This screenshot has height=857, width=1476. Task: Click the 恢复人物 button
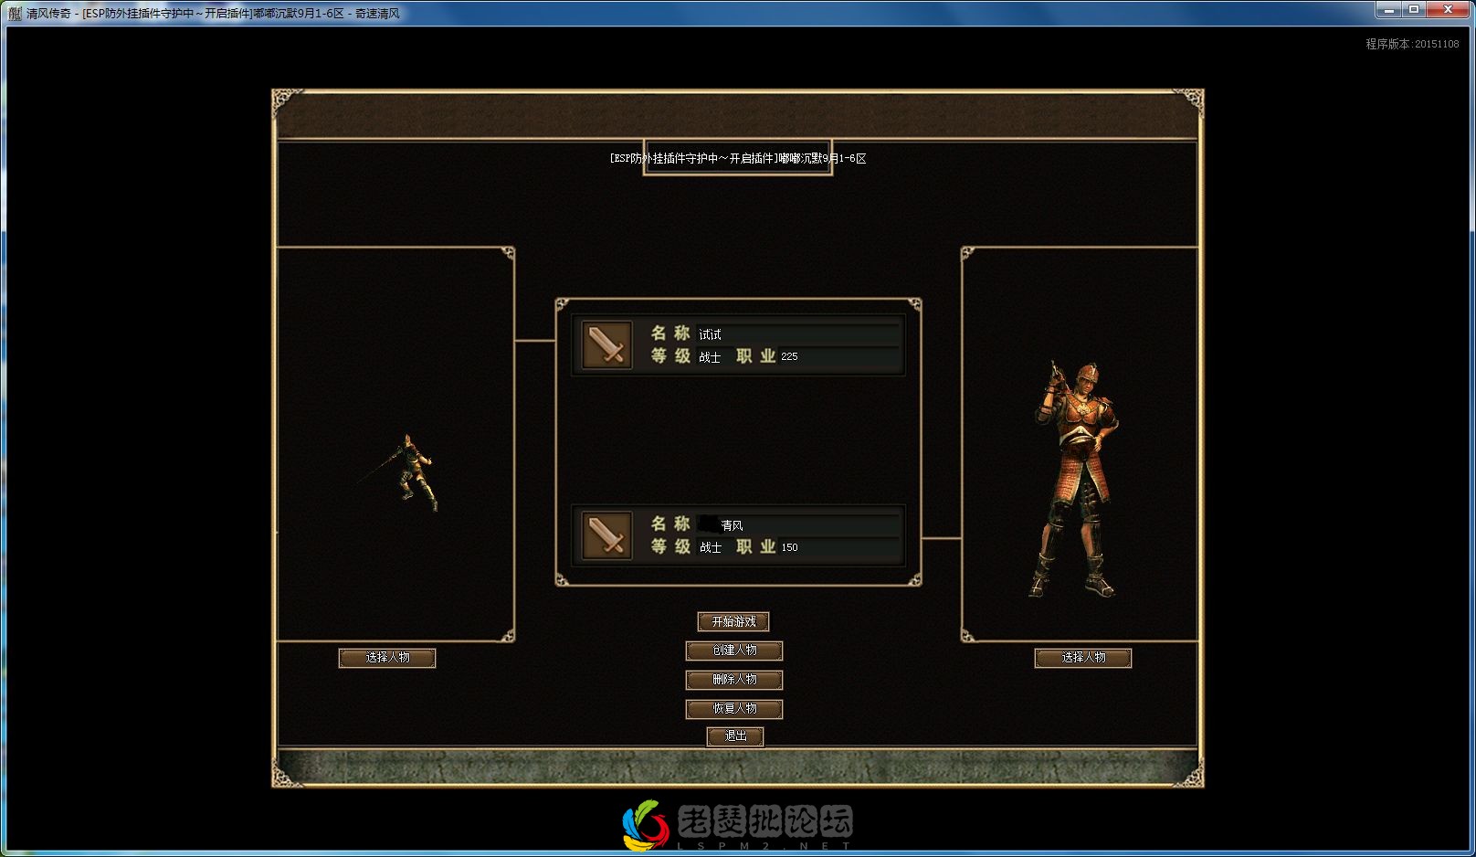734,709
